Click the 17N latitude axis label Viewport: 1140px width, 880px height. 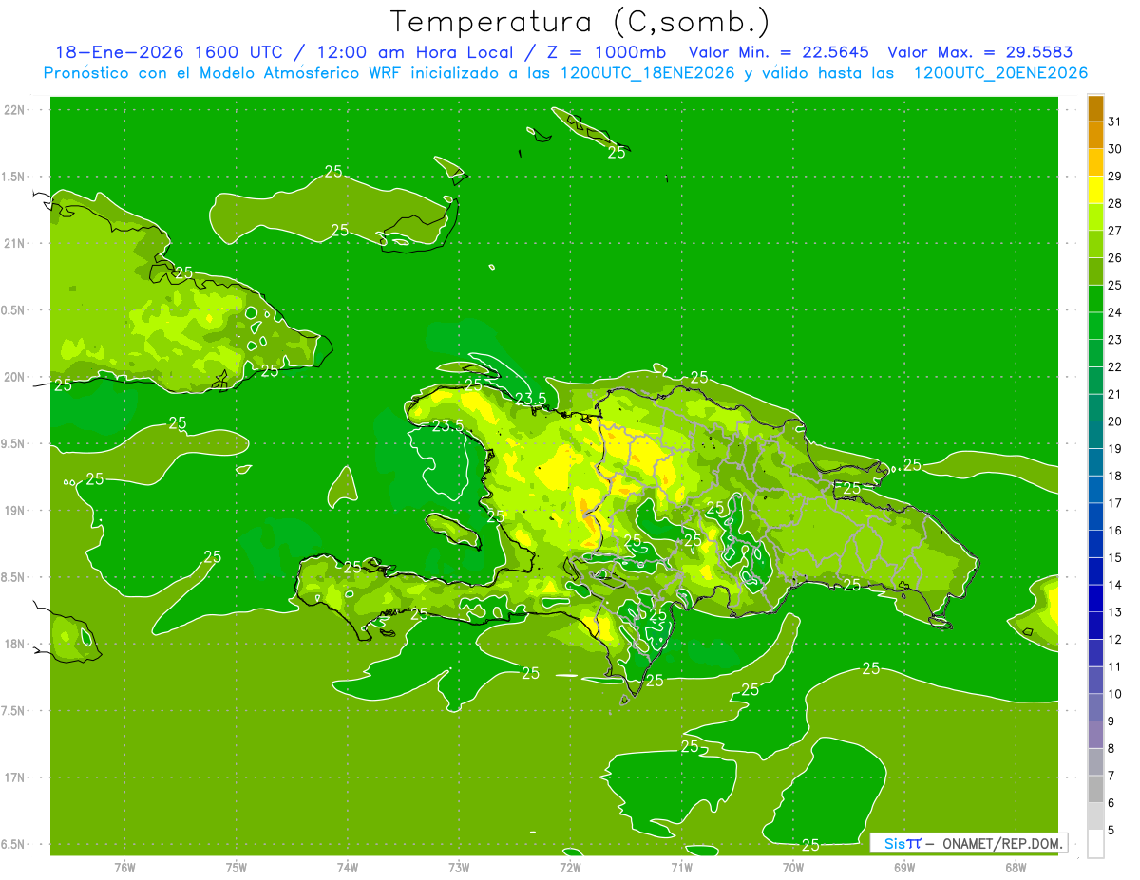click(x=16, y=777)
